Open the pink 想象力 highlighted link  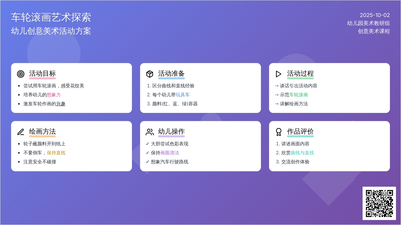click(54, 95)
